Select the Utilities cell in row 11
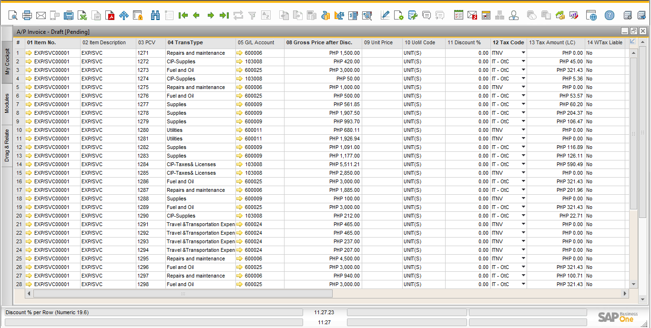Image resolution: width=651 pixels, height=328 pixels. [201, 139]
